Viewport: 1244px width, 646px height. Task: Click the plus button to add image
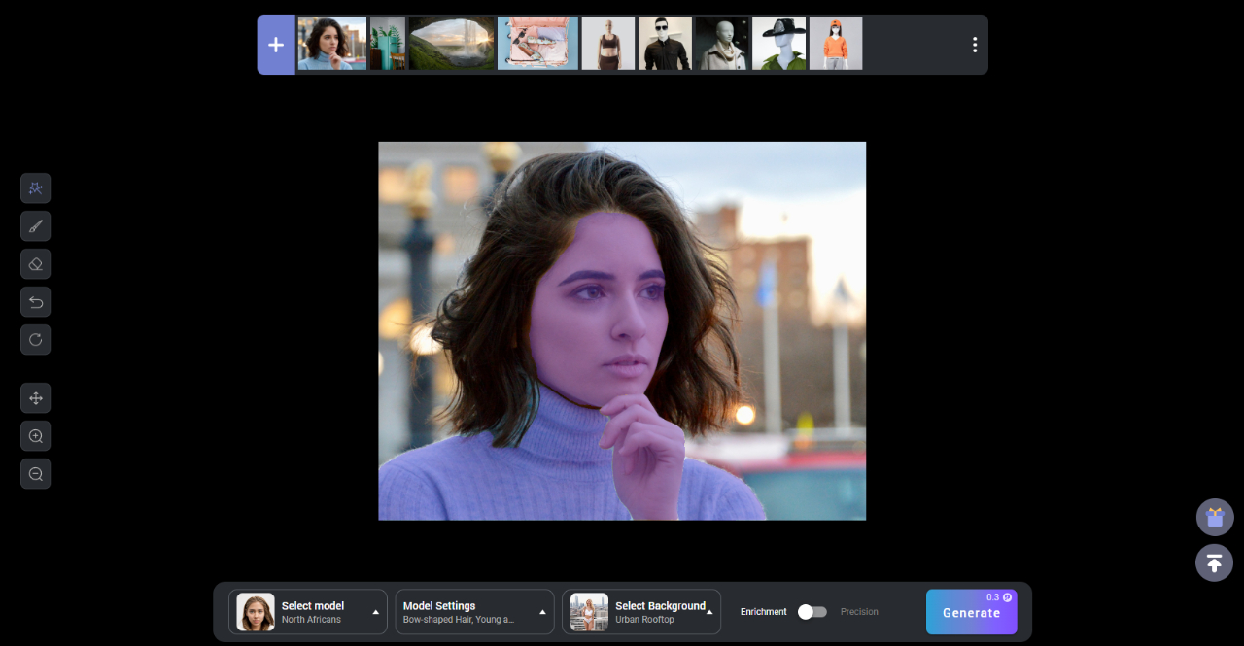click(x=275, y=44)
